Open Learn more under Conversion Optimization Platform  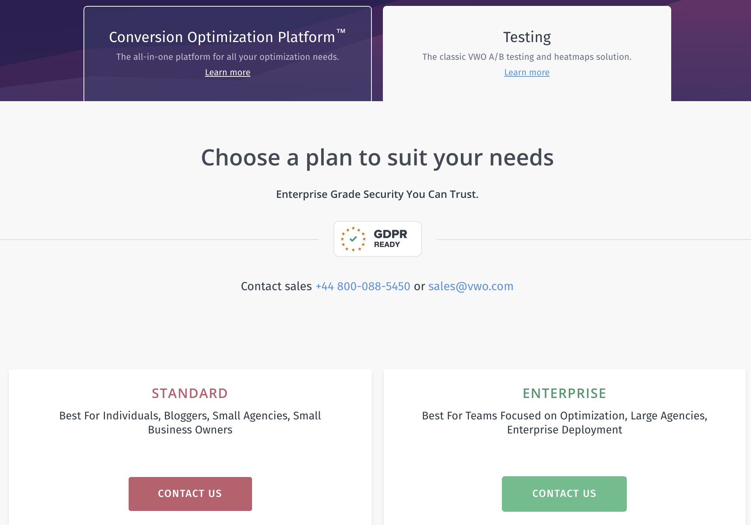coord(228,72)
